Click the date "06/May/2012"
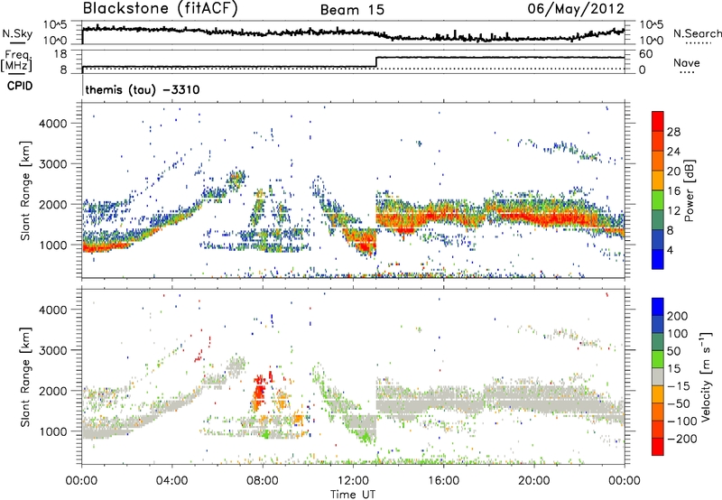The image size is (722, 500). 576,8
